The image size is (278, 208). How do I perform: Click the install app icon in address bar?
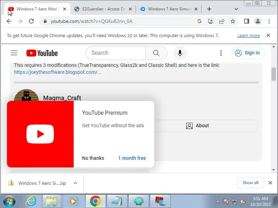[x=211, y=21]
